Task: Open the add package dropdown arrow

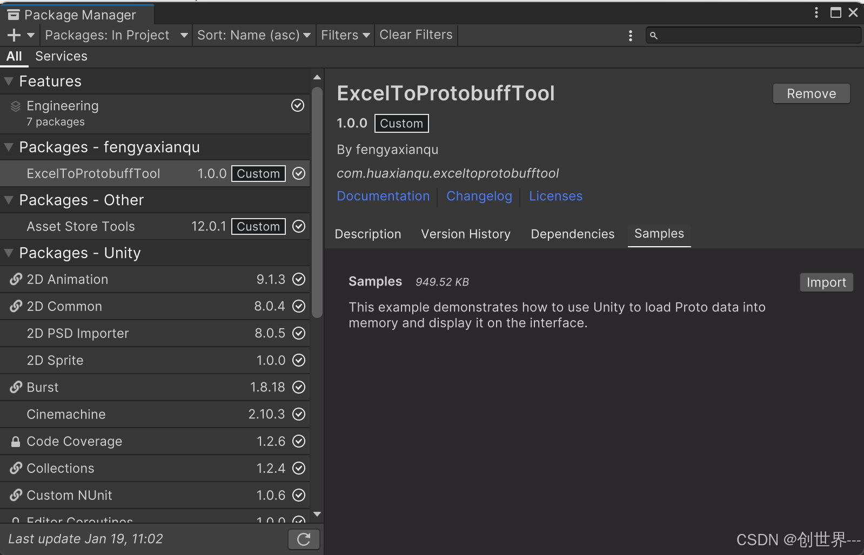Action: coord(31,35)
